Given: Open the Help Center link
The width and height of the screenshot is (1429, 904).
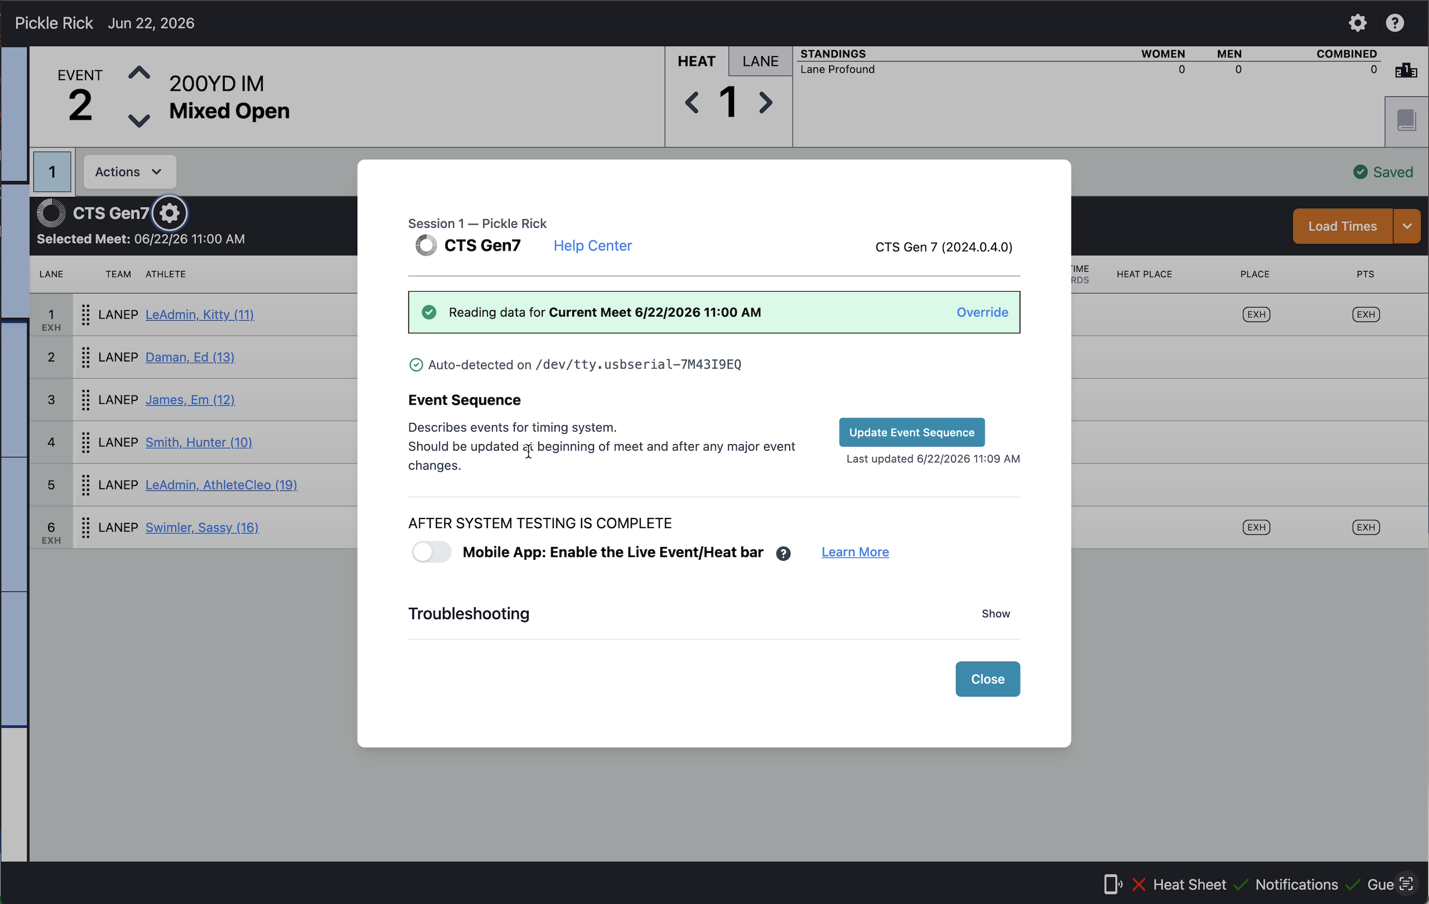Looking at the screenshot, I should click(592, 245).
